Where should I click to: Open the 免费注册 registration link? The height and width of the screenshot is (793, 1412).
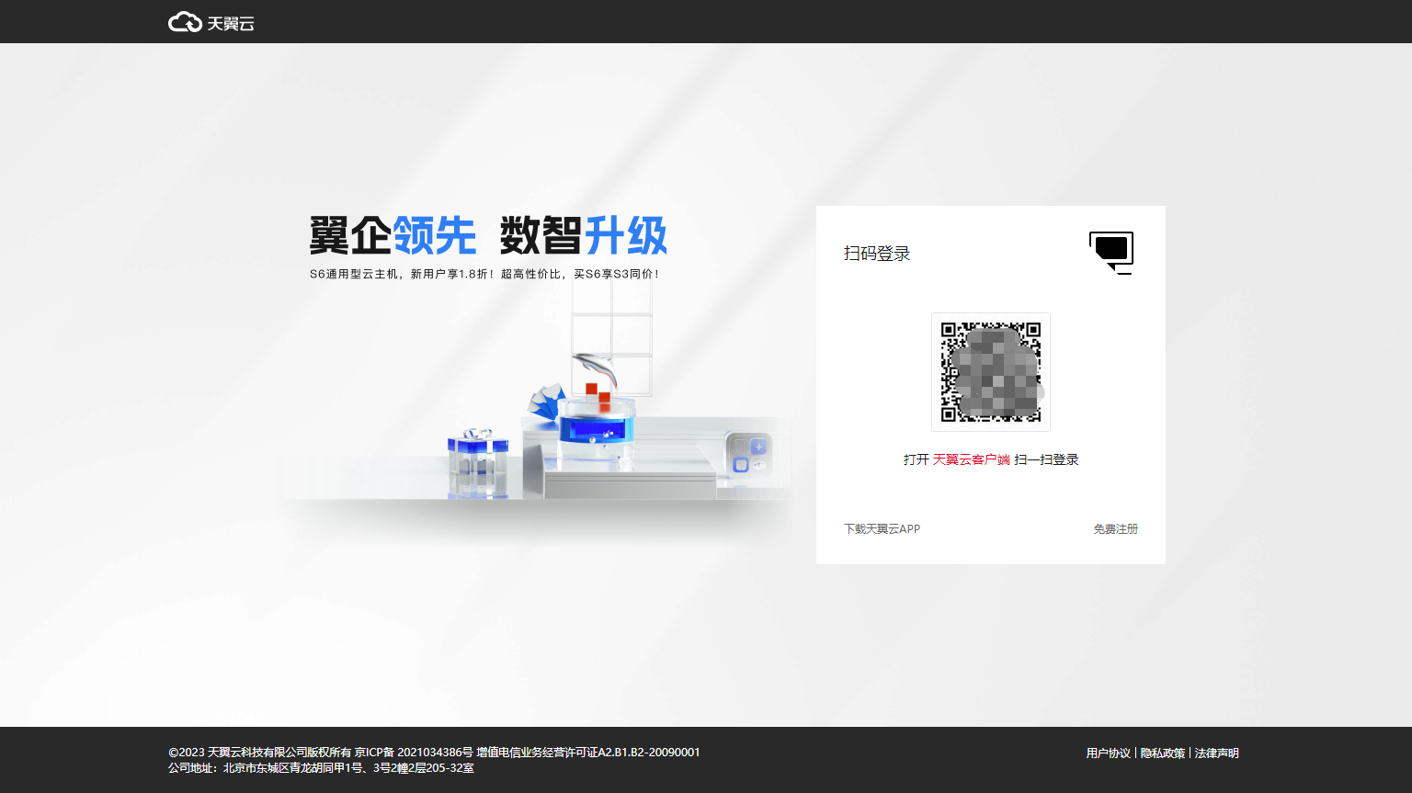point(1114,528)
